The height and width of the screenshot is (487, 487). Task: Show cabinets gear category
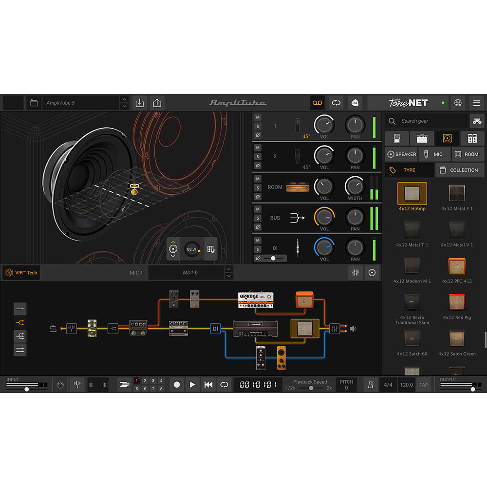tap(447, 138)
